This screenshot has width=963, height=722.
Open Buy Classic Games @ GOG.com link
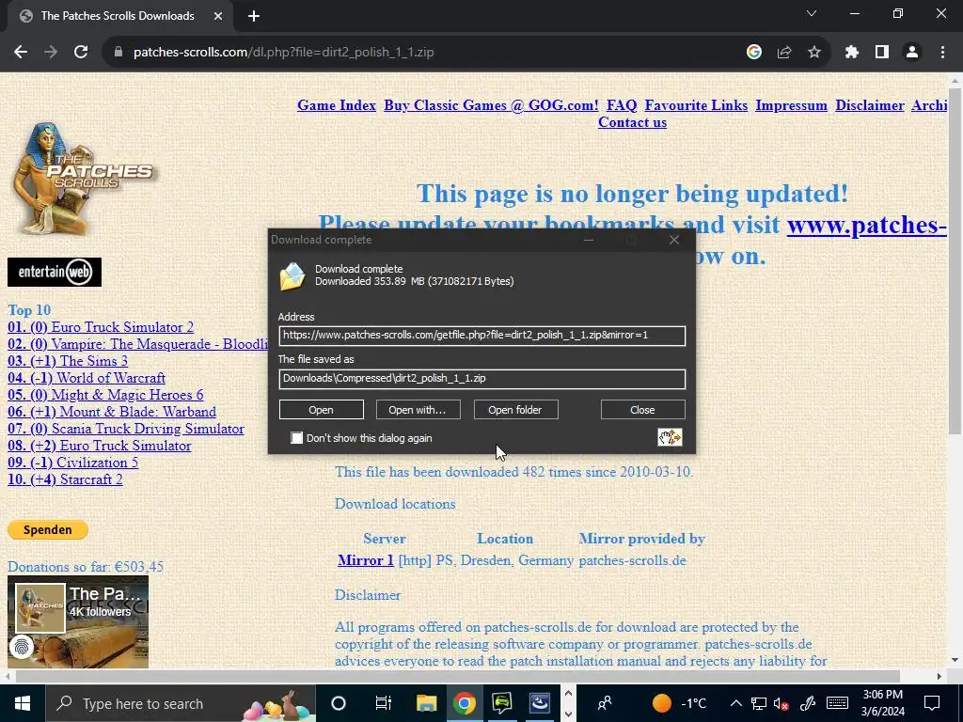(491, 105)
